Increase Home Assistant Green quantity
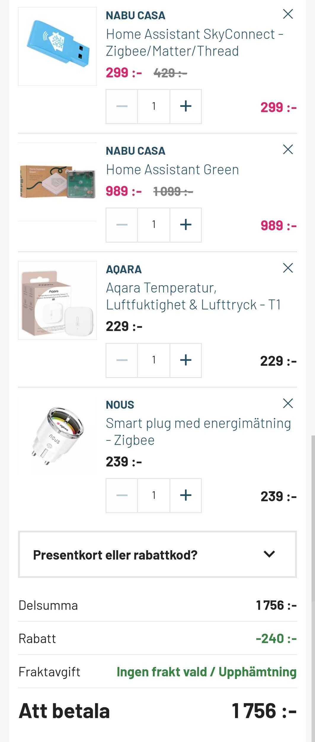The width and height of the screenshot is (315, 742). (186, 225)
